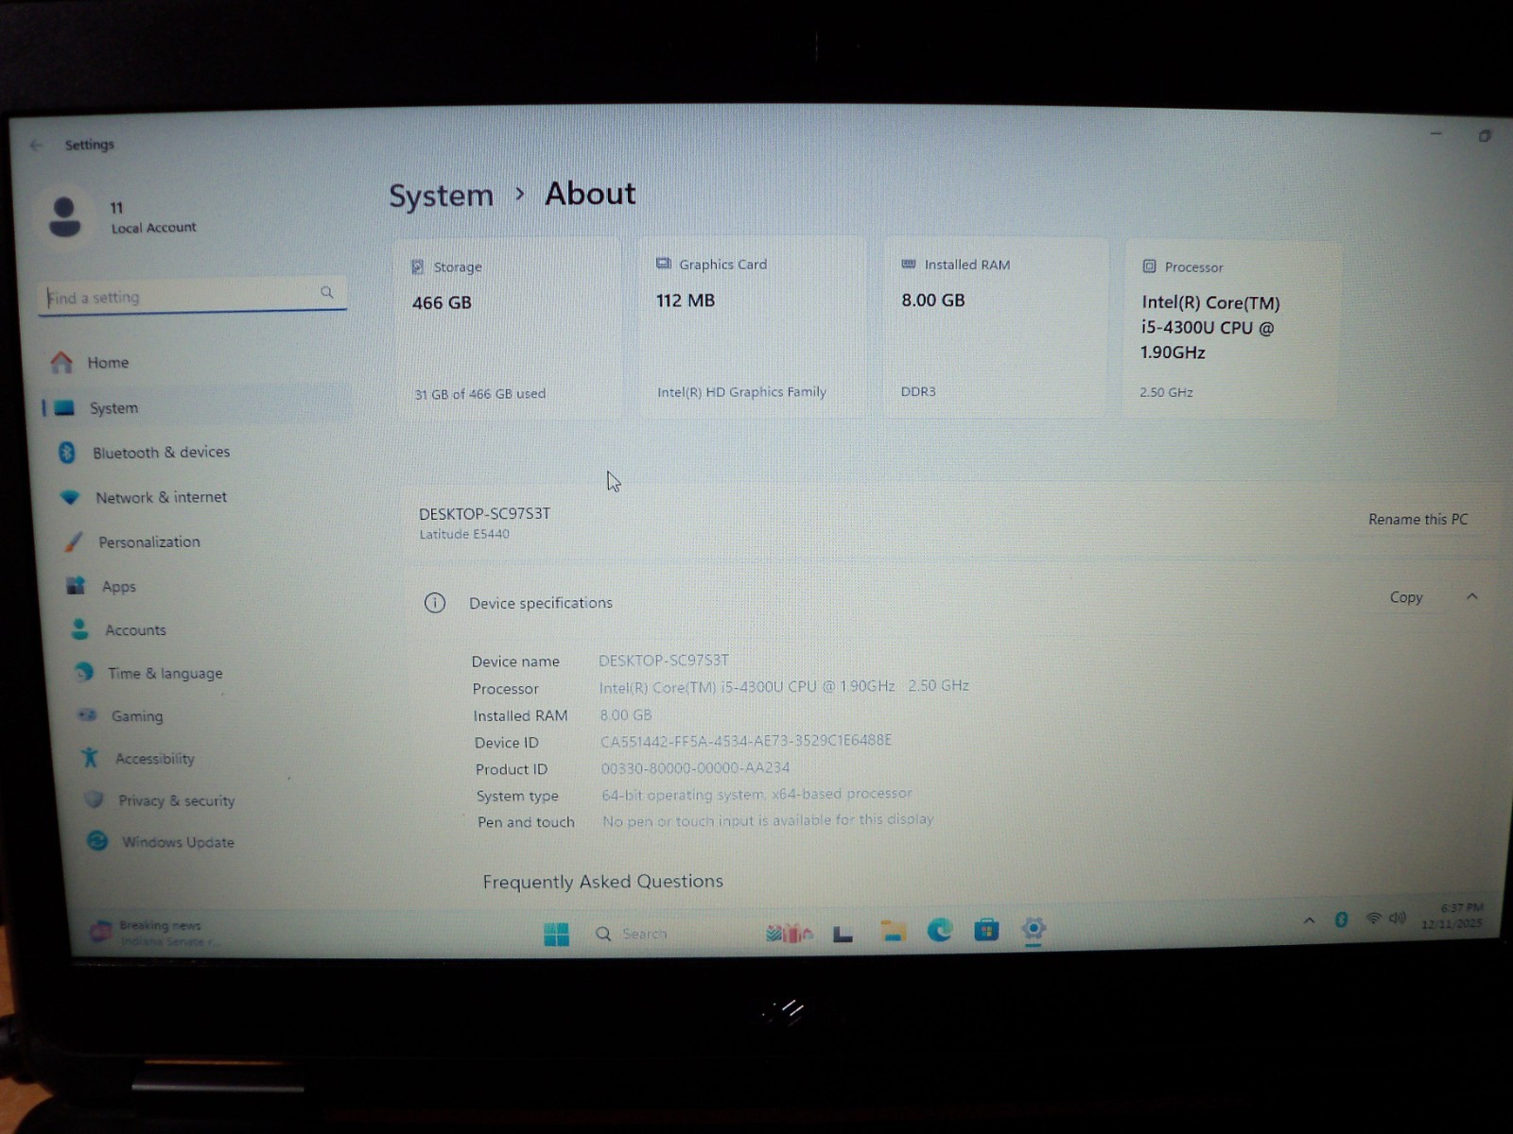Select the System type value text

756,795
